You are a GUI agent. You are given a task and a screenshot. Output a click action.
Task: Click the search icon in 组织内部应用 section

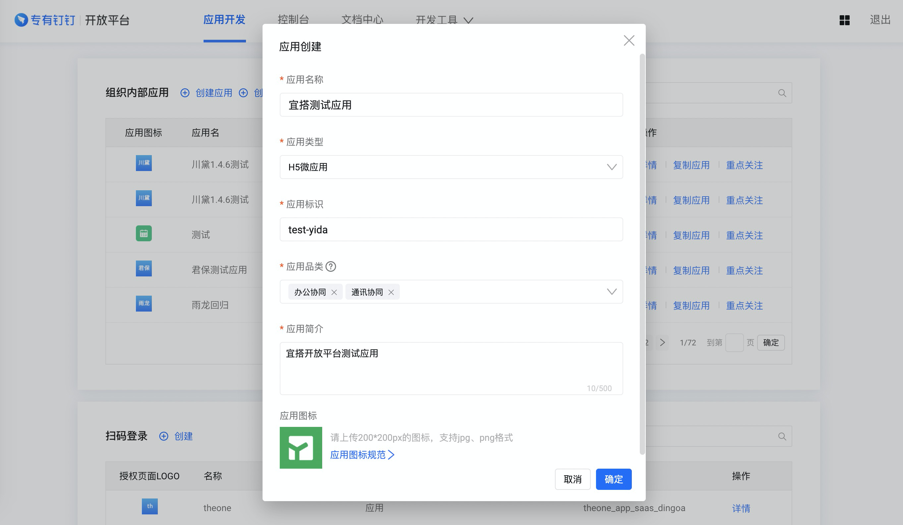tap(782, 93)
